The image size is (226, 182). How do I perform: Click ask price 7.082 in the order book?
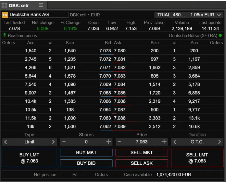tap(120, 68)
